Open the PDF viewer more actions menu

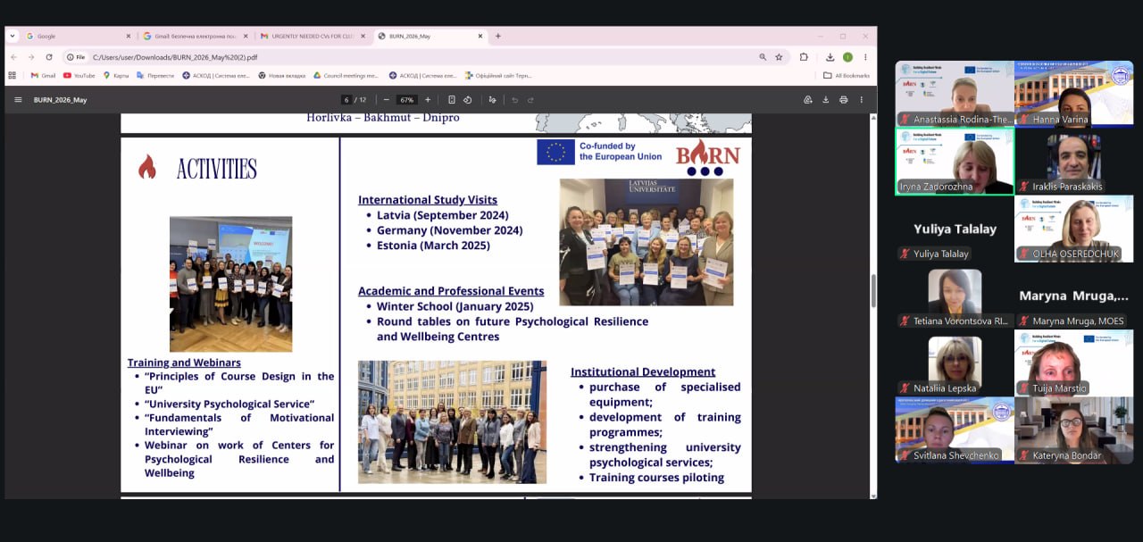(x=863, y=100)
